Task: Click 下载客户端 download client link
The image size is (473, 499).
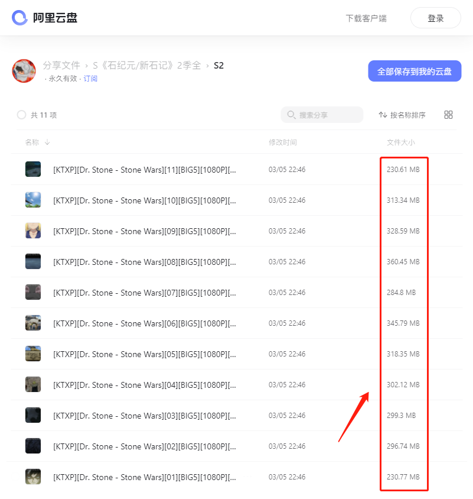Action: [x=366, y=18]
